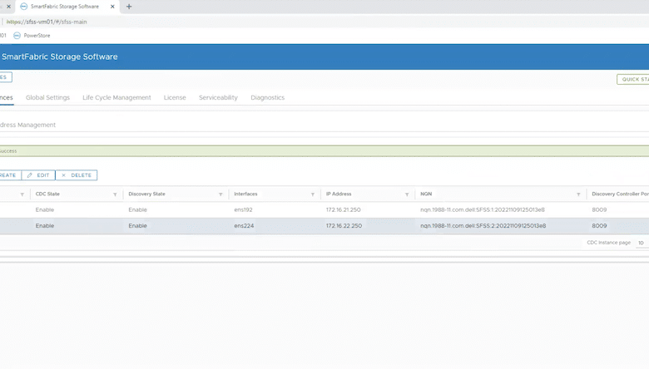Click the Quick Start button
The image size is (649, 369).
coord(633,79)
